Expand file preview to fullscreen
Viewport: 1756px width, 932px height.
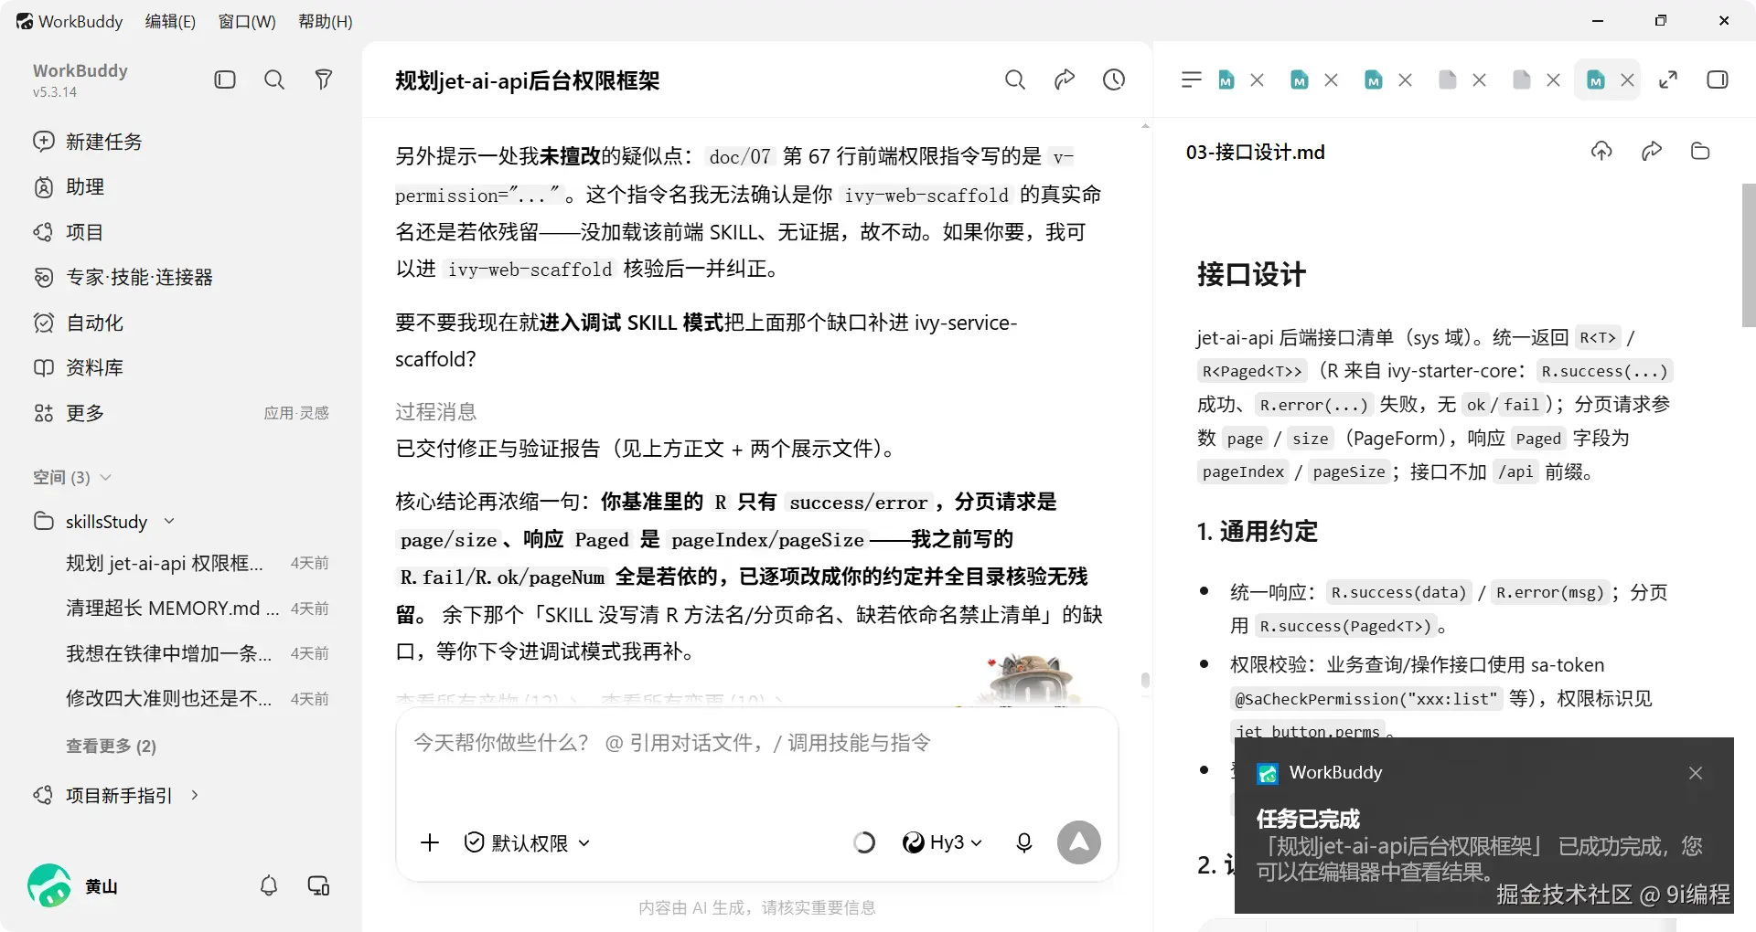pos(1668,80)
